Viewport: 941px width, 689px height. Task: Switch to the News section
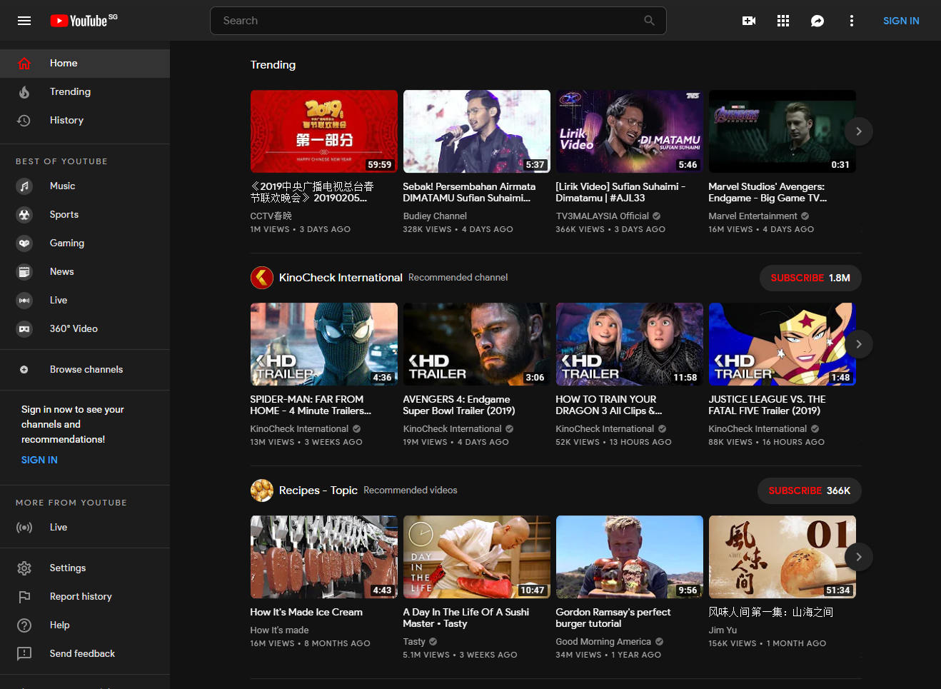[x=61, y=271]
